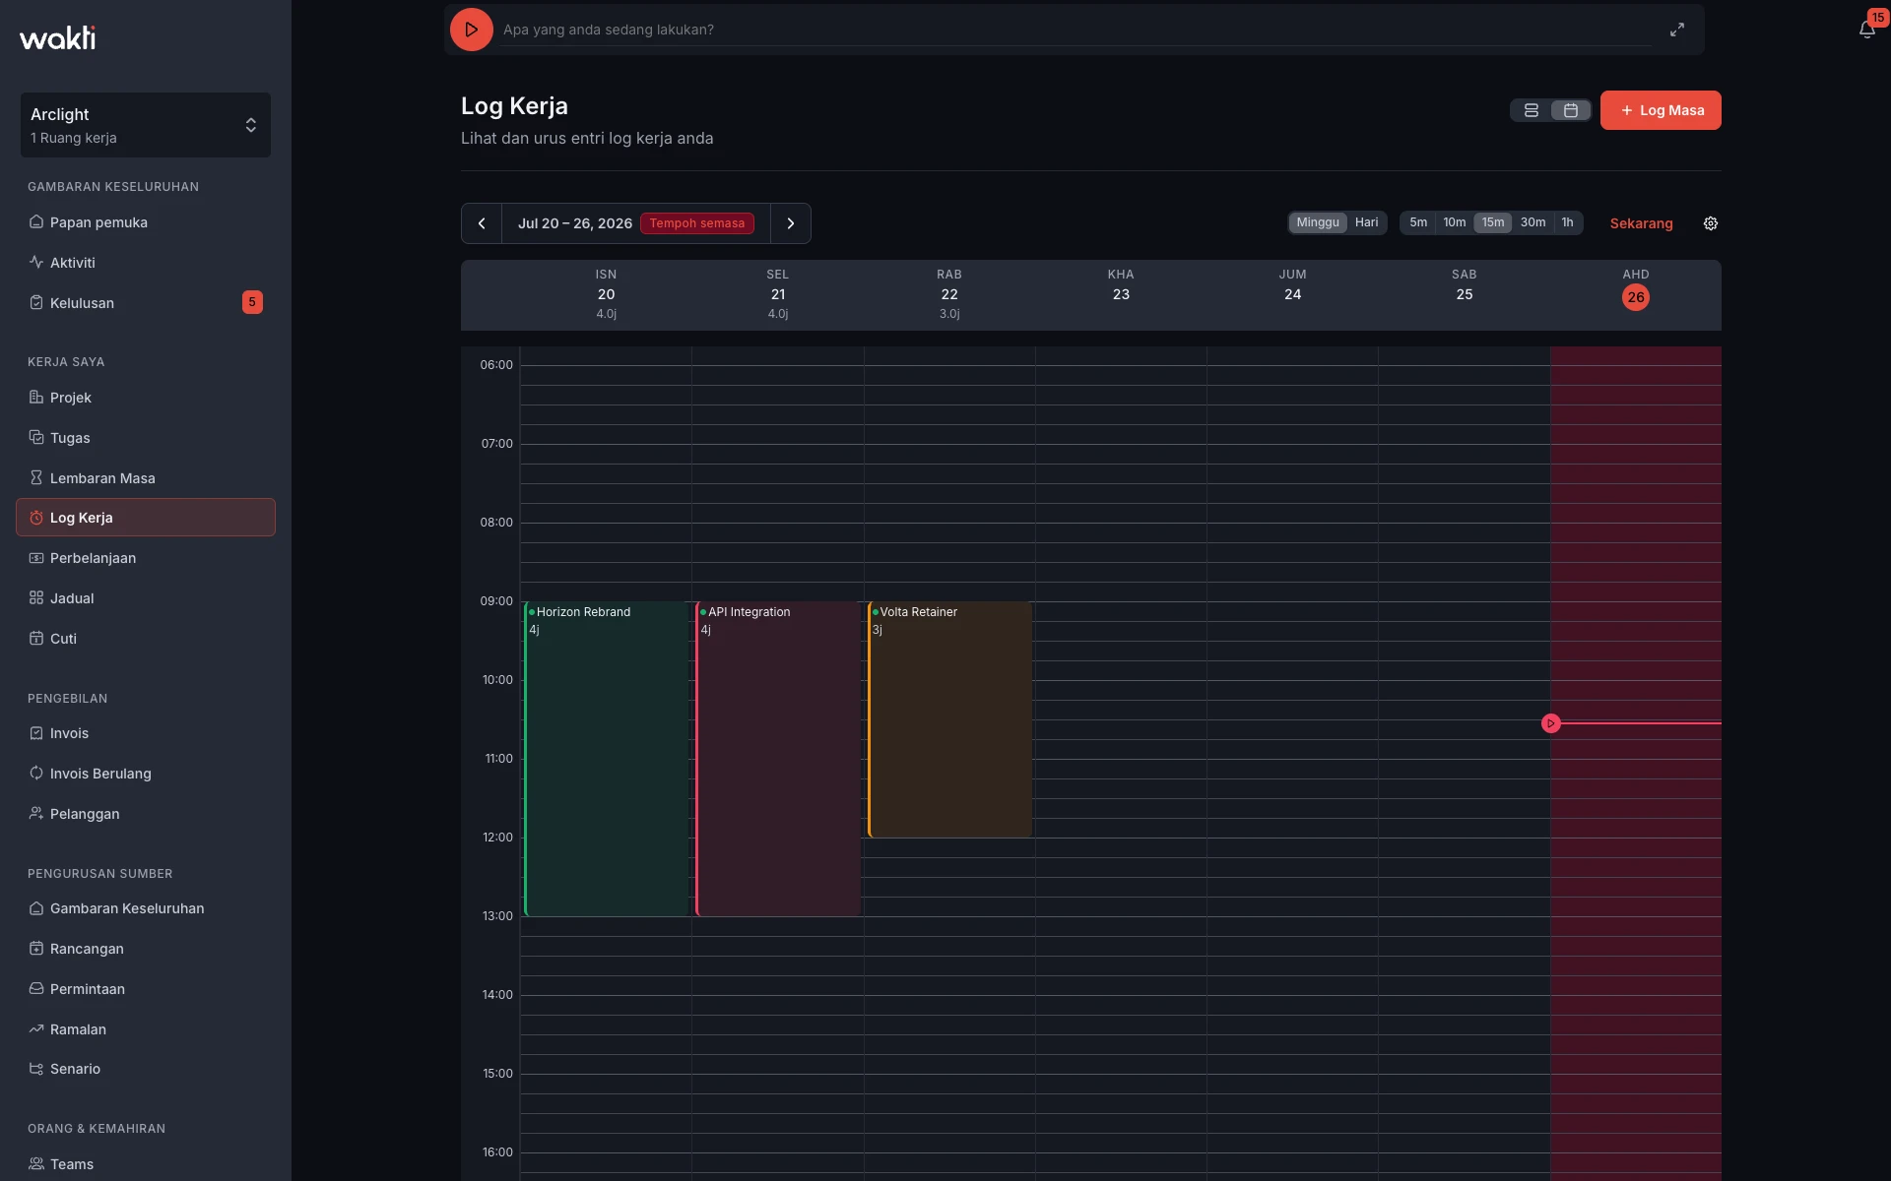Open notifications bell
The image size is (1891, 1181).
(x=1866, y=30)
